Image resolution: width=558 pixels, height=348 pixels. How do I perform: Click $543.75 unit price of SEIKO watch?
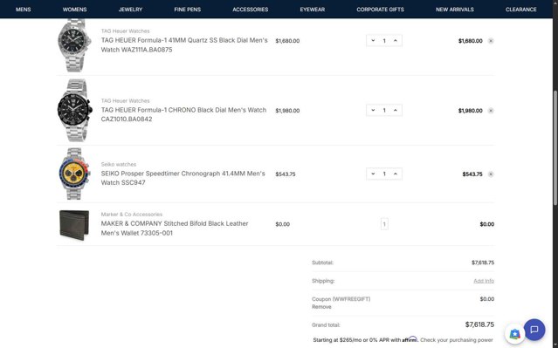[286, 174]
